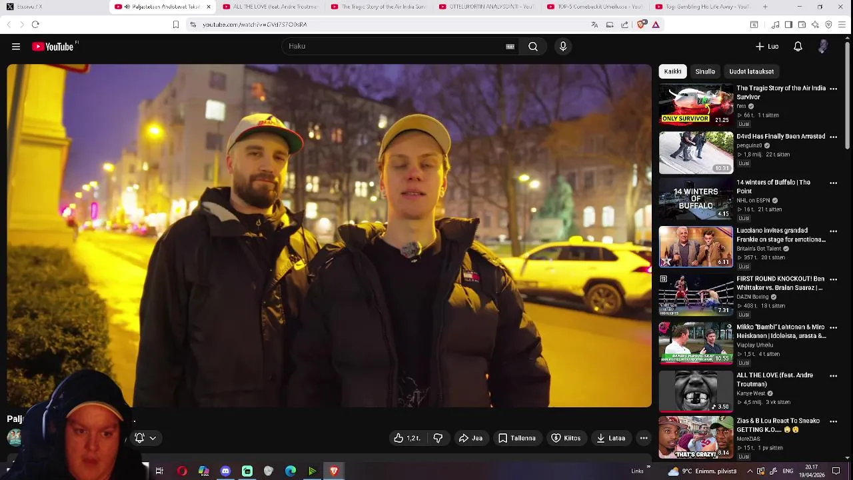Open the YouTube hamburger guide menu
Image resolution: width=853 pixels, height=480 pixels.
click(x=16, y=47)
